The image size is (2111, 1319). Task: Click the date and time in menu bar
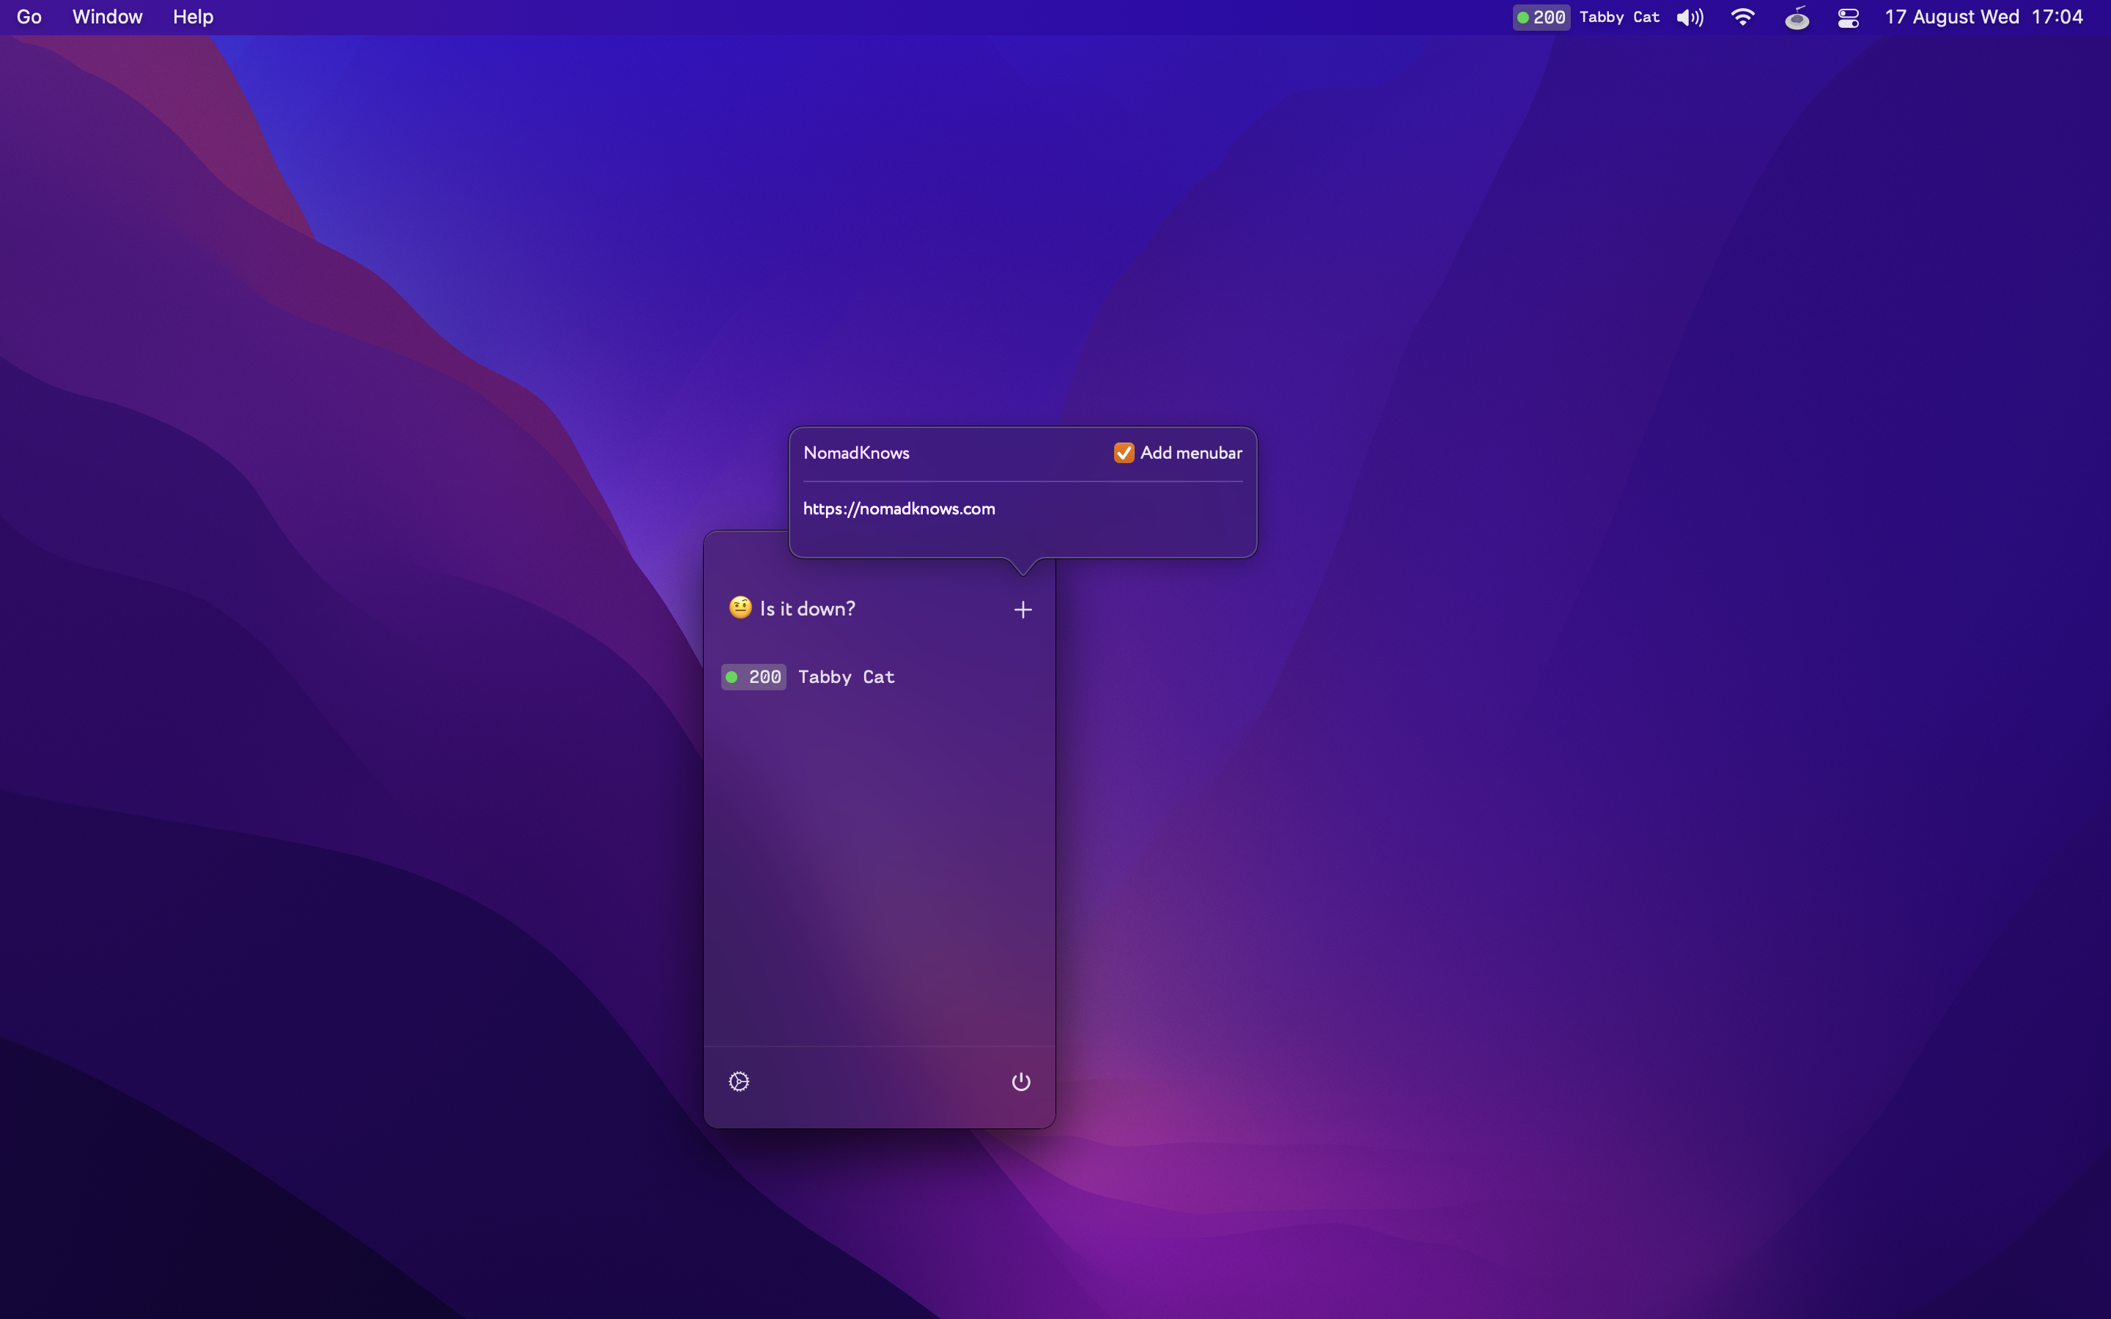(1983, 18)
